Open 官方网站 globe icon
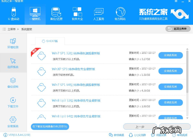Viewport: 193px width, 139px height. click(x=120, y=12)
